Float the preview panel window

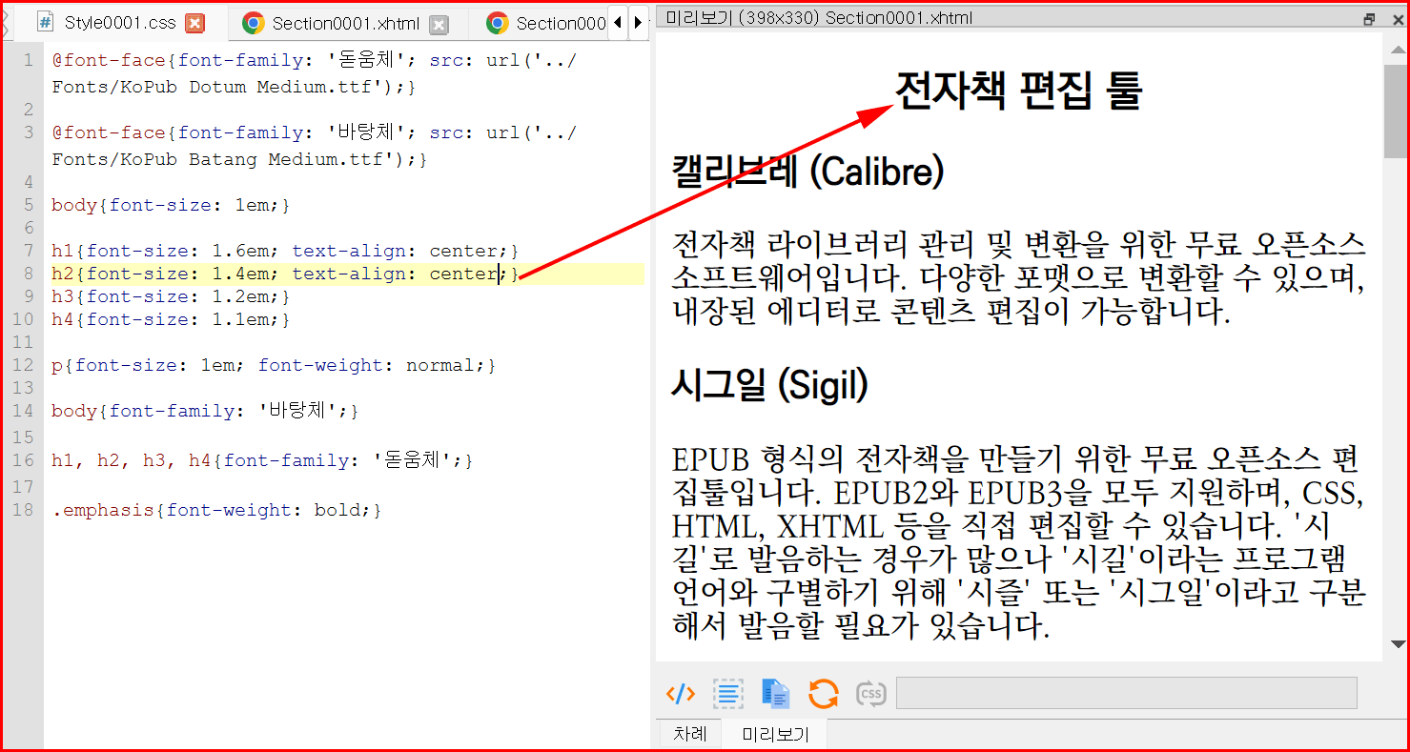point(1370,18)
